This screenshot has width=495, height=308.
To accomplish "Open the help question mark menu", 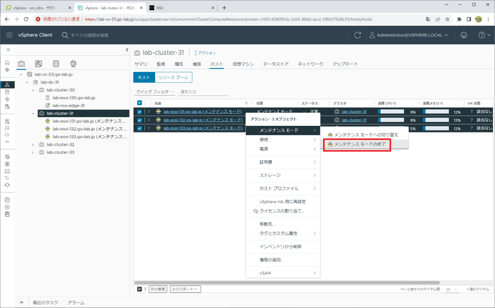I will [484, 35].
